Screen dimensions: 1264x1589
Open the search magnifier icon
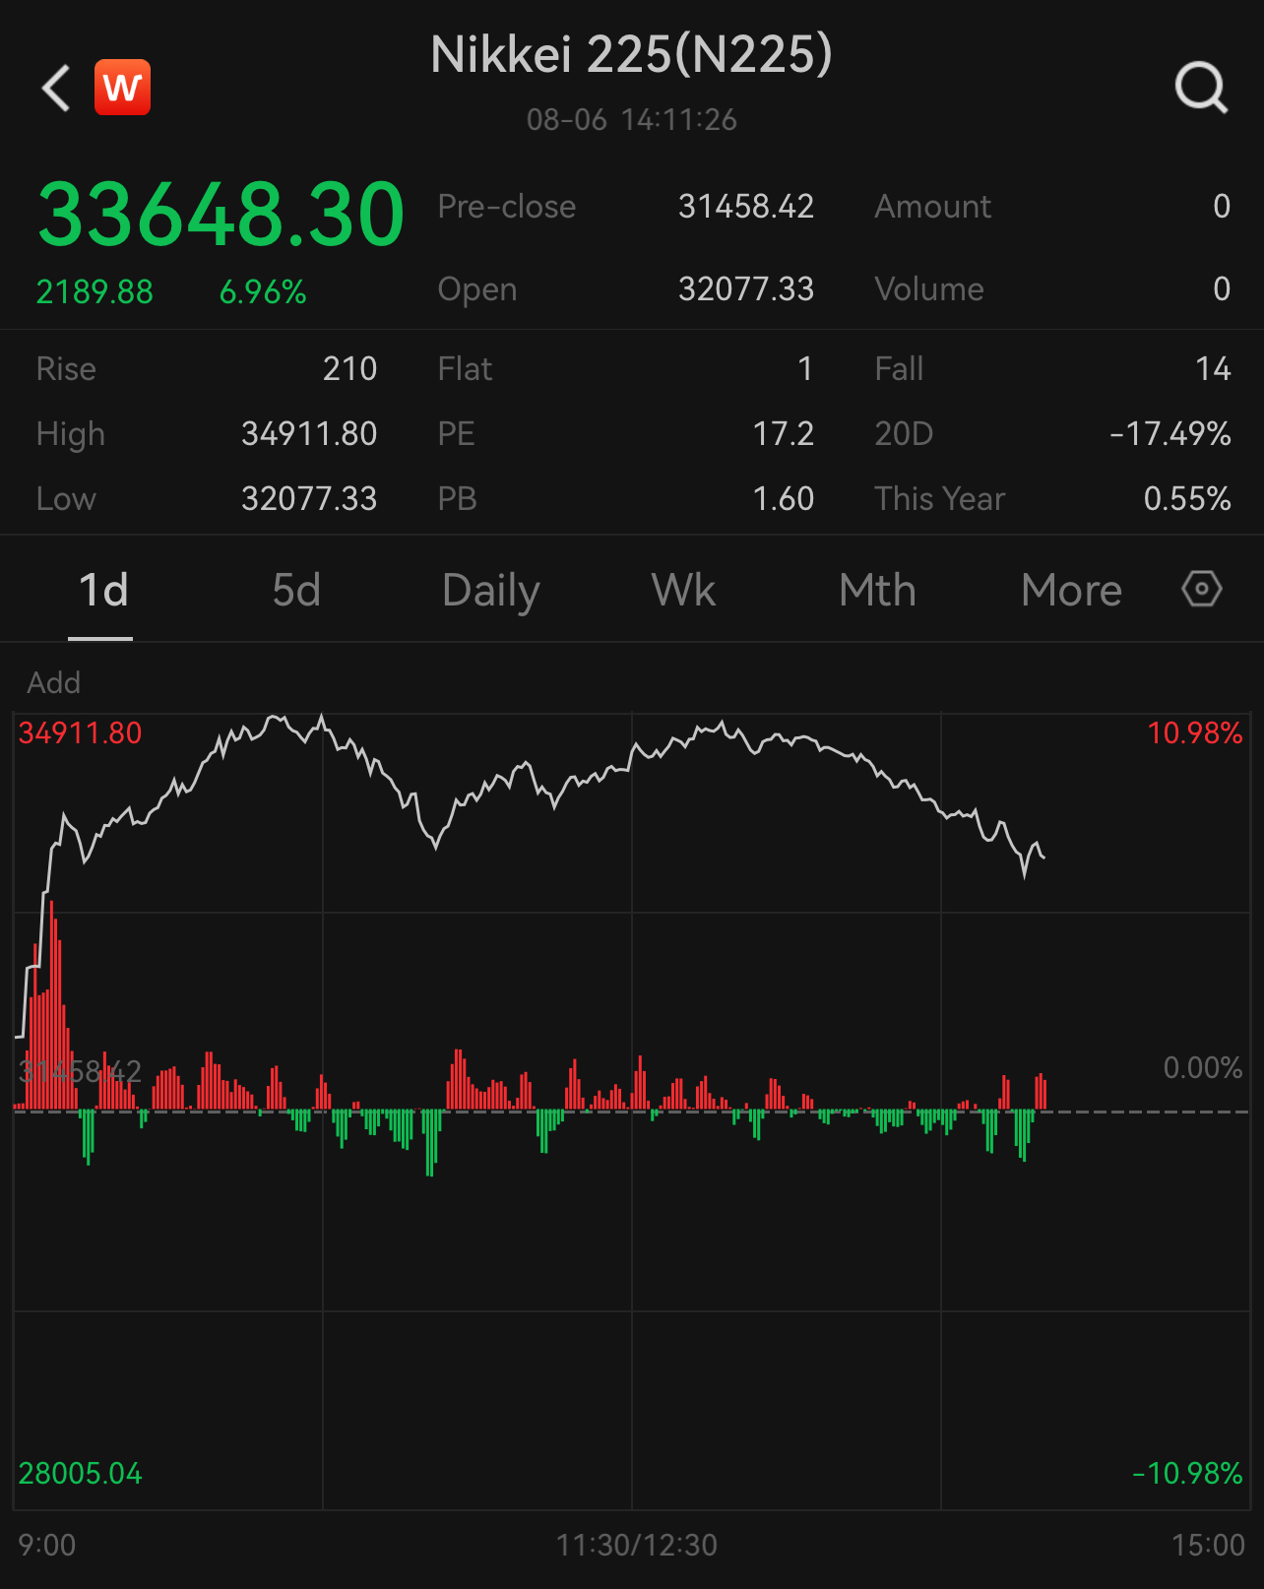pos(1201,89)
